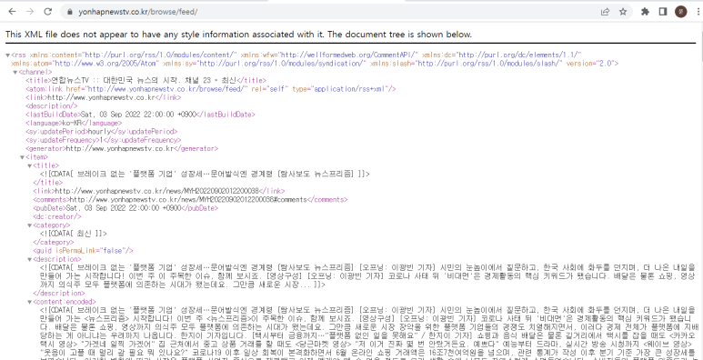View site information lock icon
The width and height of the screenshot is (703, 360).
coord(69,12)
